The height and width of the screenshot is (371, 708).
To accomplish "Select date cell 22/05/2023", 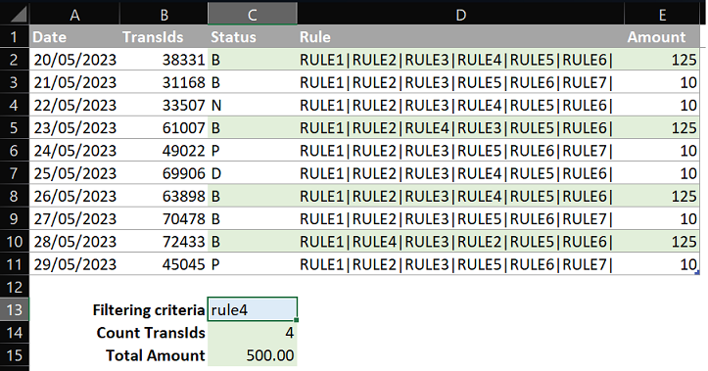I will 74,105.
